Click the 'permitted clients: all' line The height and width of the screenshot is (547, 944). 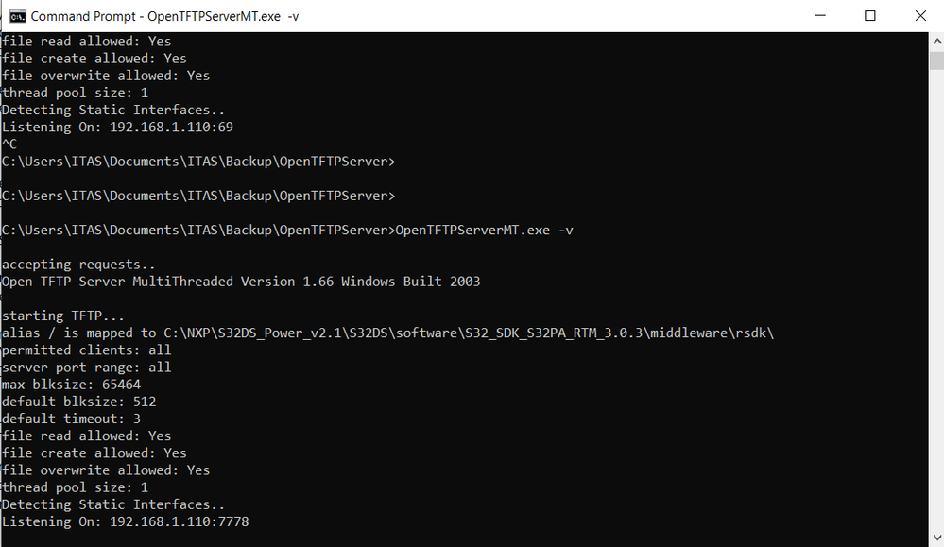[86, 350]
